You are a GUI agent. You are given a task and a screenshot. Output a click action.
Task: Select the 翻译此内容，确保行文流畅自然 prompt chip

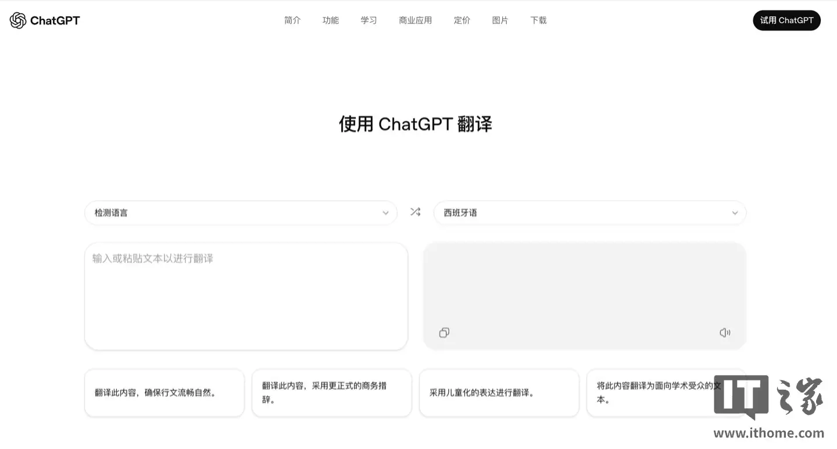tap(164, 393)
